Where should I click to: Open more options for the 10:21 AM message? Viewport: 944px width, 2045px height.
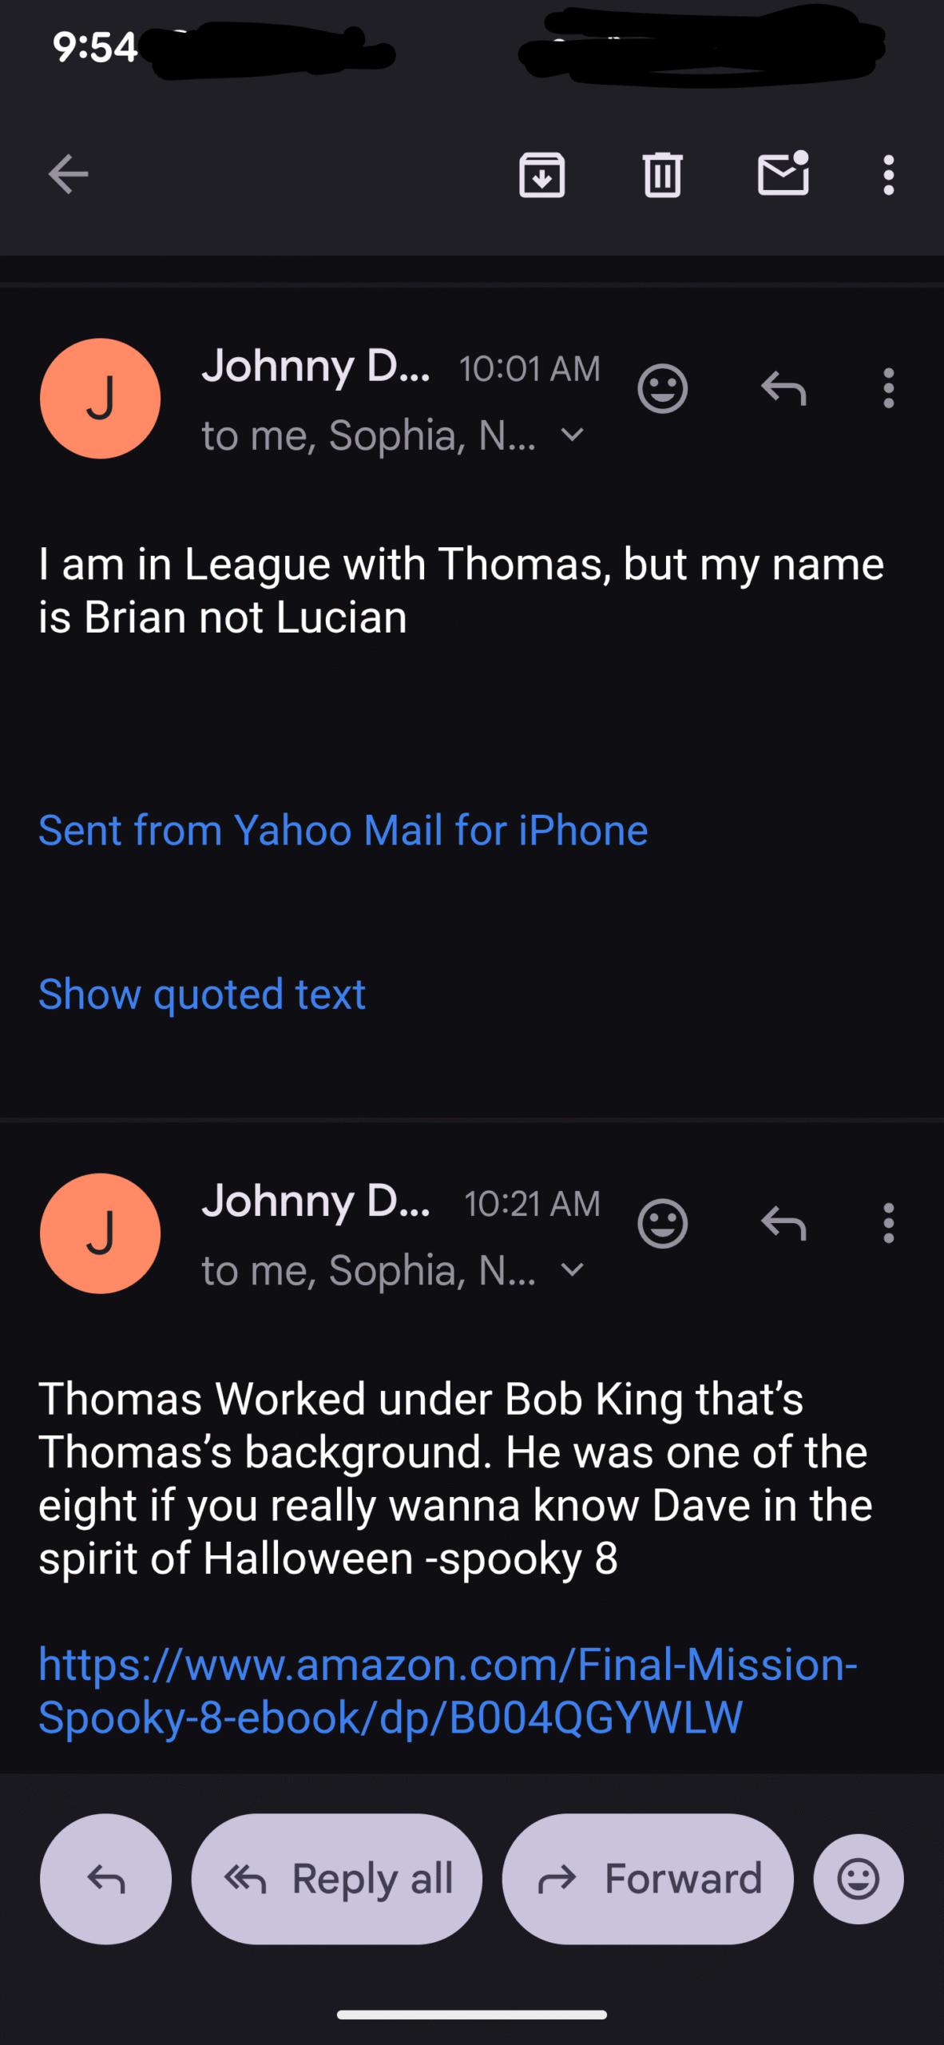click(x=888, y=1224)
